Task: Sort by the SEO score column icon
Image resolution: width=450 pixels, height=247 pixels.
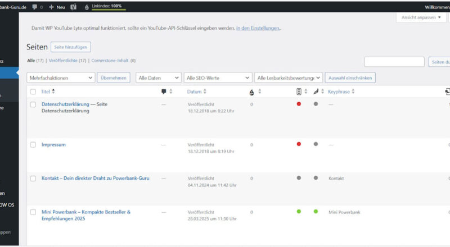Action: [x=299, y=92]
